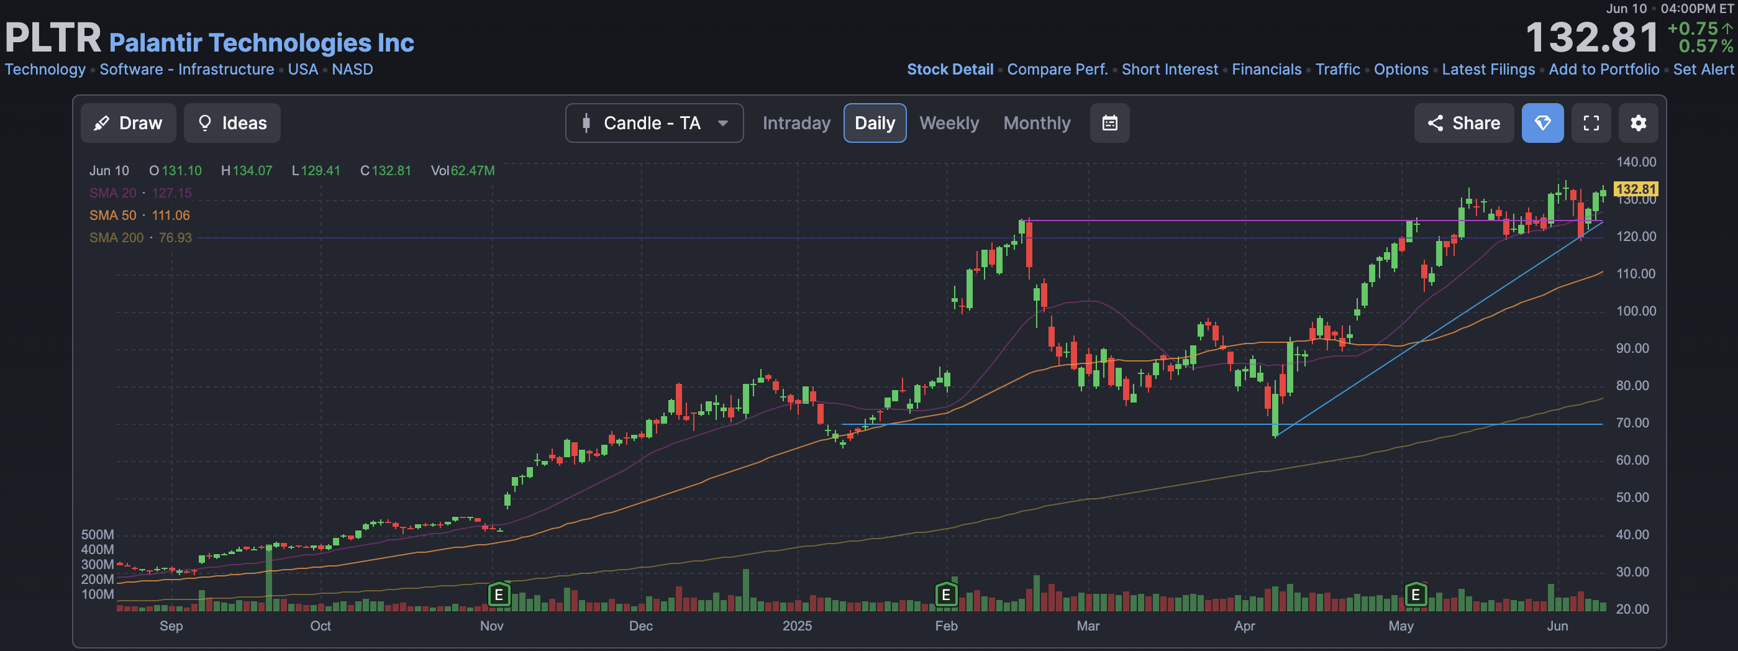Open Latest Filings page

1488,70
